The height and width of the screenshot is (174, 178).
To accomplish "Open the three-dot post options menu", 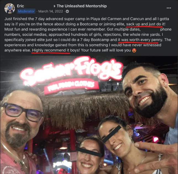I will [x=169, y=8].
